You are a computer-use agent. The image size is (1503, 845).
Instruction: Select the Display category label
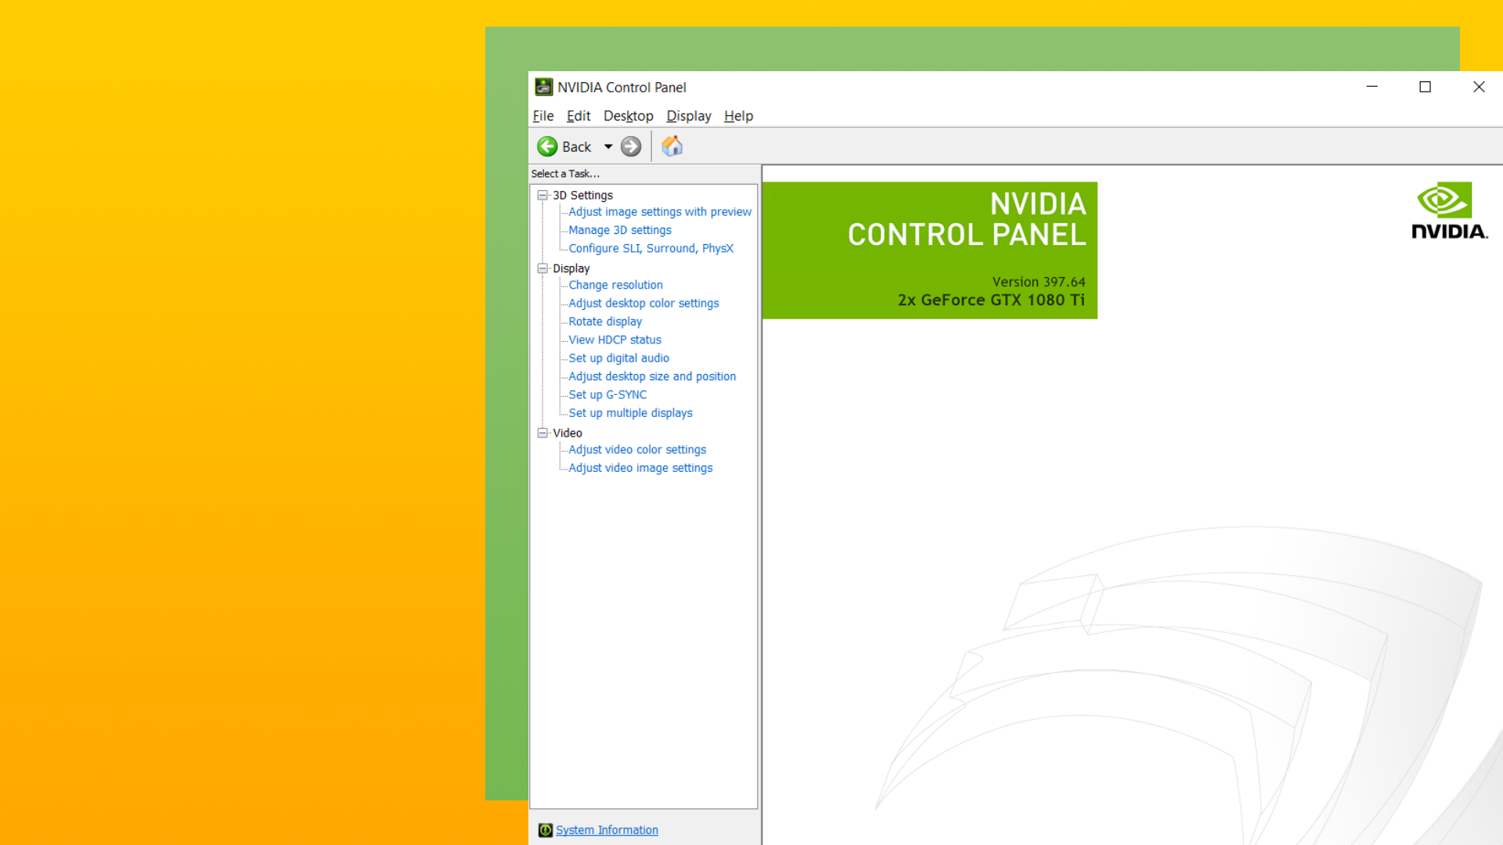pyautogui.click(x=571, y=268)
